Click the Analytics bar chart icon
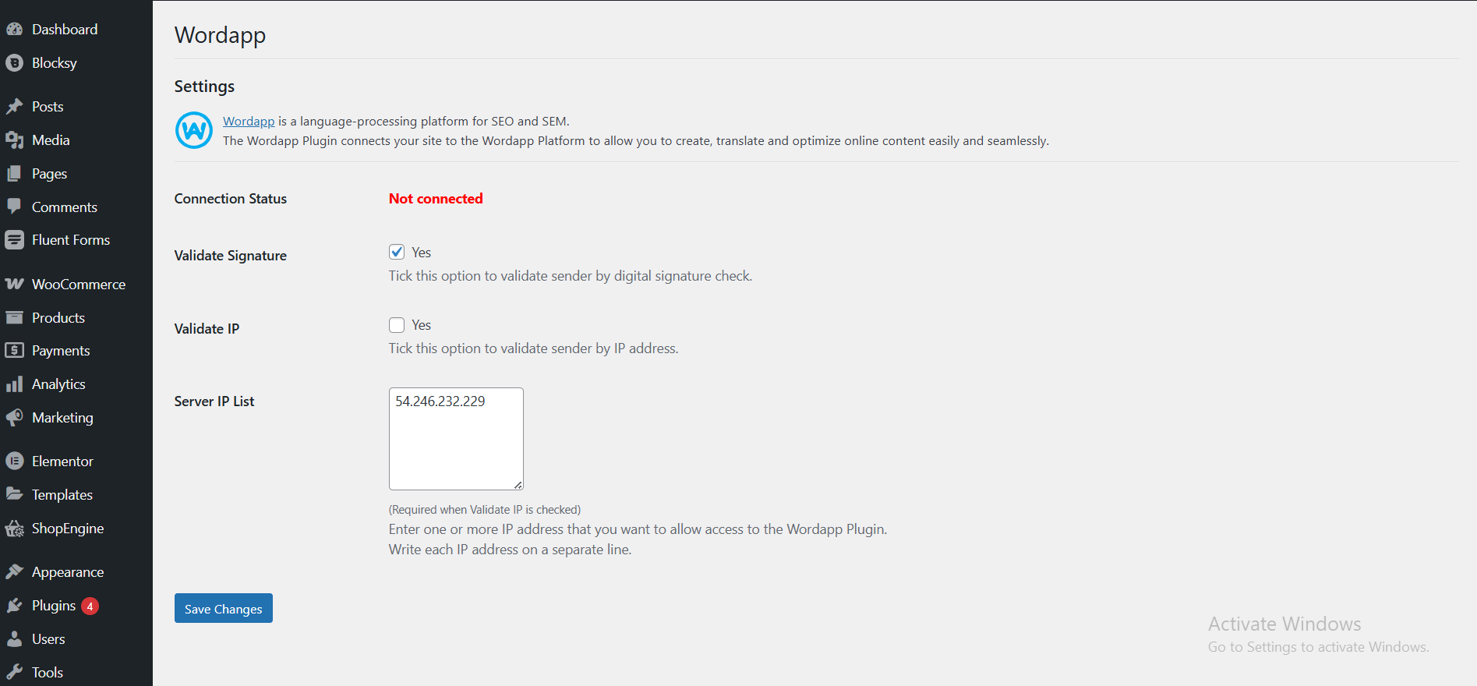Image resolution: width=1477 pixels, height=686 pixels. click(x=15, y=384)
